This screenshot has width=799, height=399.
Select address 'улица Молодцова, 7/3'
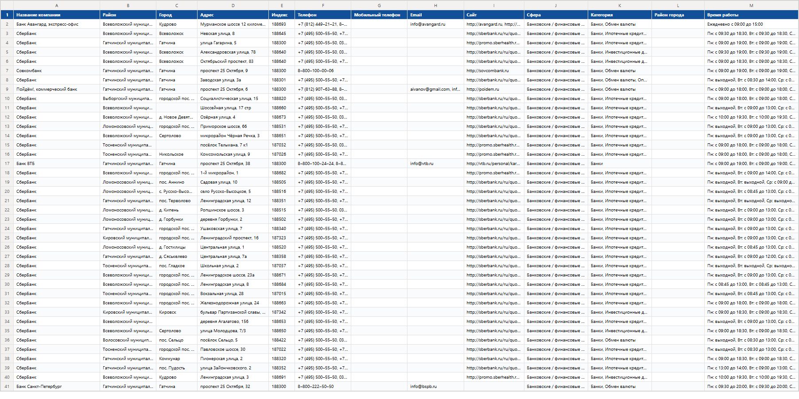pos(233,331)
